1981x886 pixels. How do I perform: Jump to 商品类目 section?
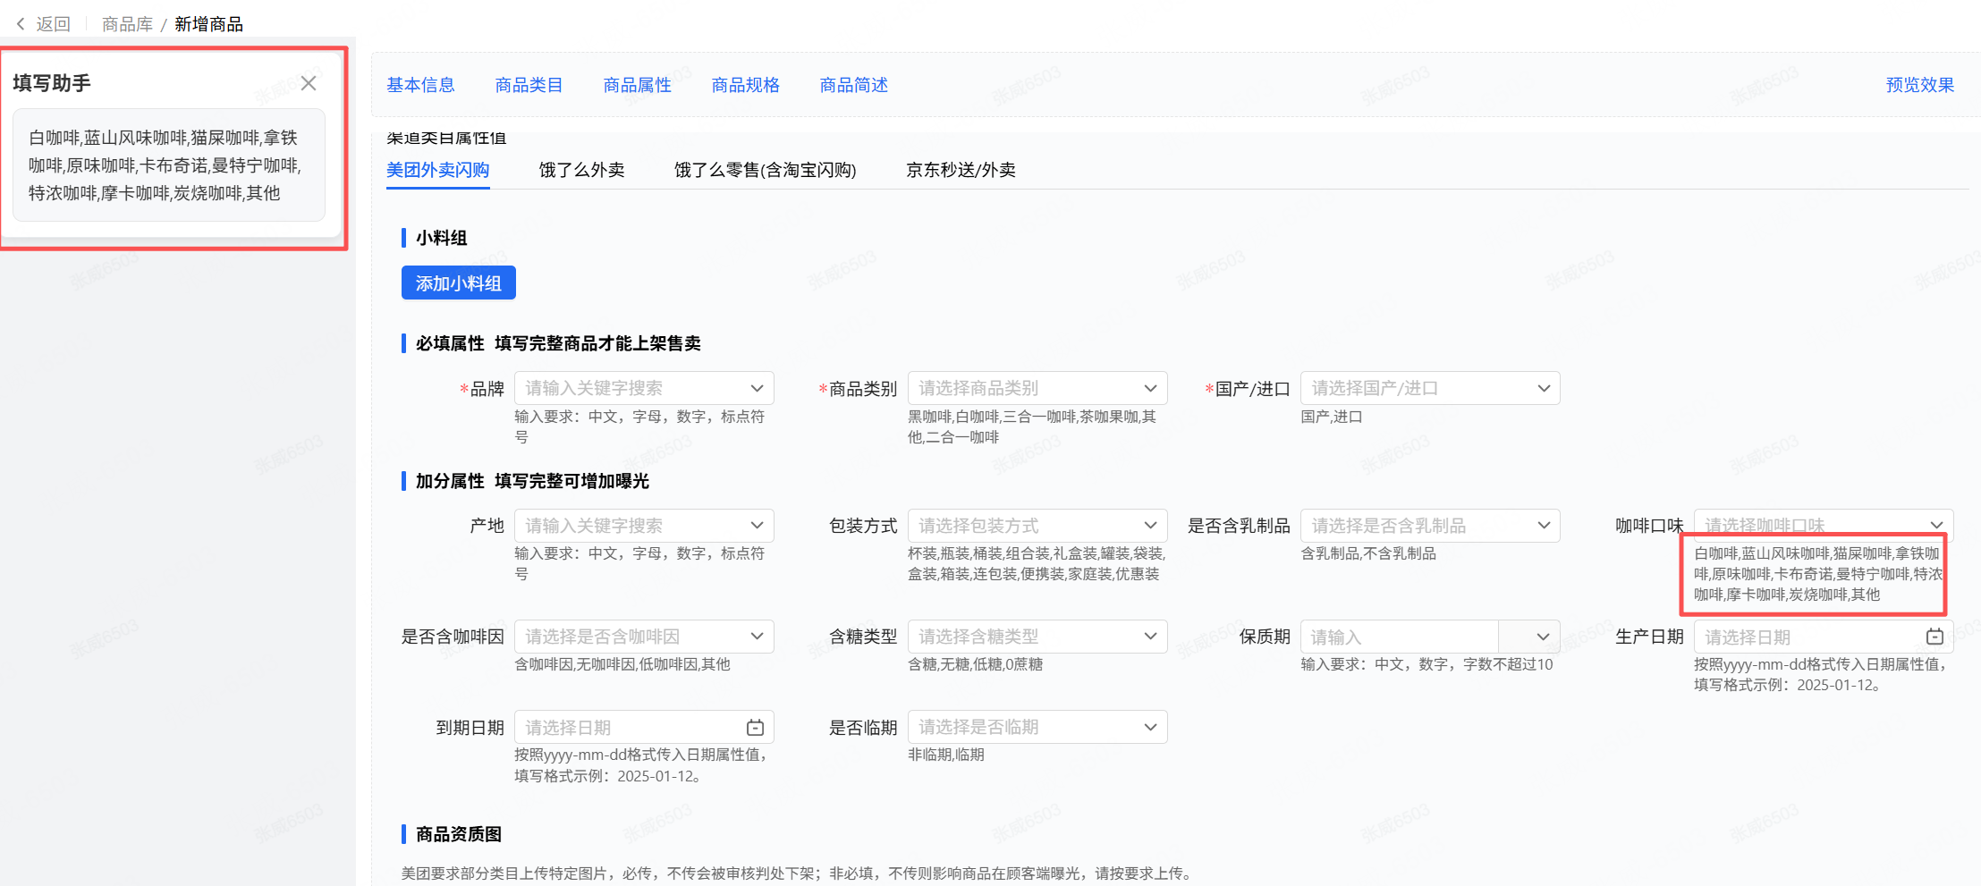pyautogui.click(x=529, y=85)
